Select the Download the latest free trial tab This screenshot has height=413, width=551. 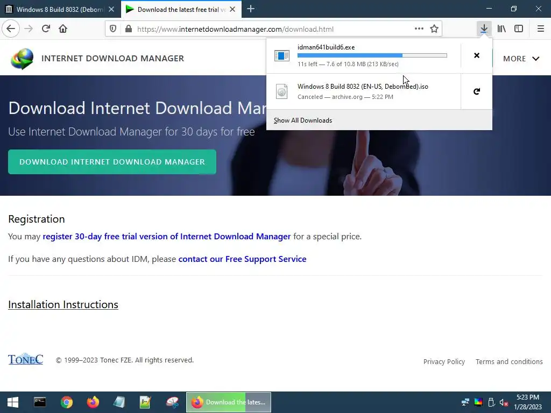coord(181,9)
